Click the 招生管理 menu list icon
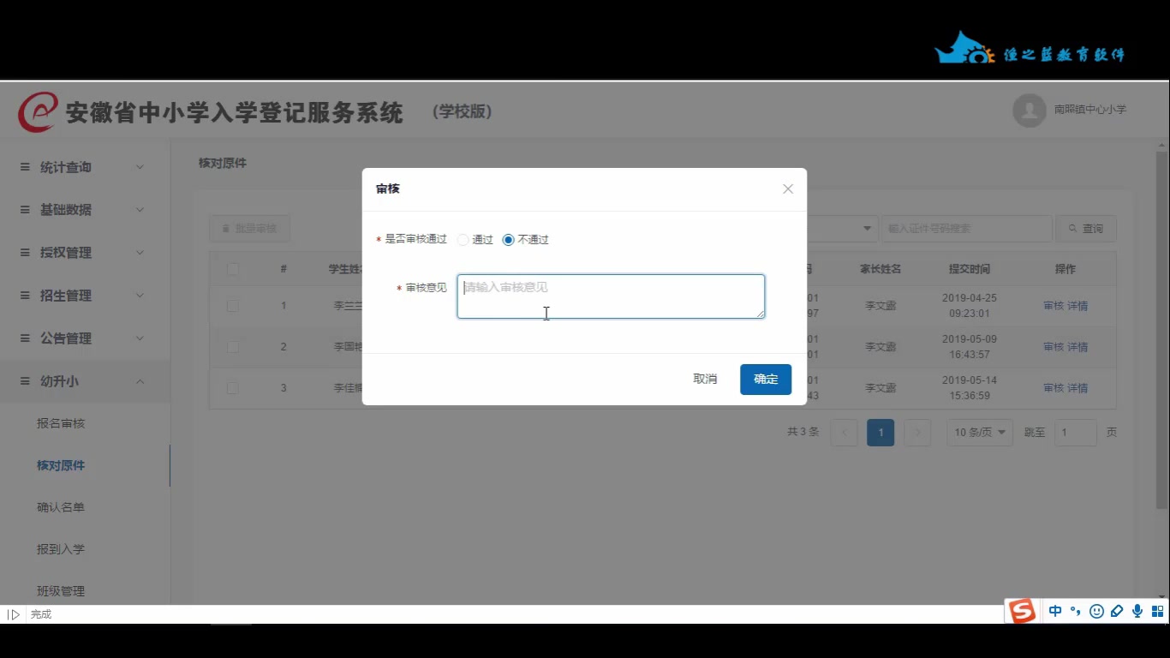This screenshot has width=1170, height=658. pyautogui.click(x=25, y=296)
